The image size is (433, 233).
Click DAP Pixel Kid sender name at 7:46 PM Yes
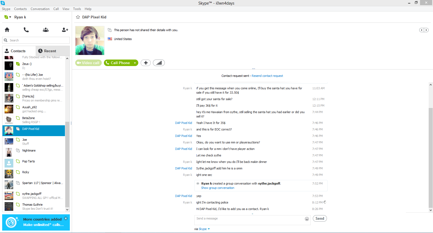tap(183, 136)
